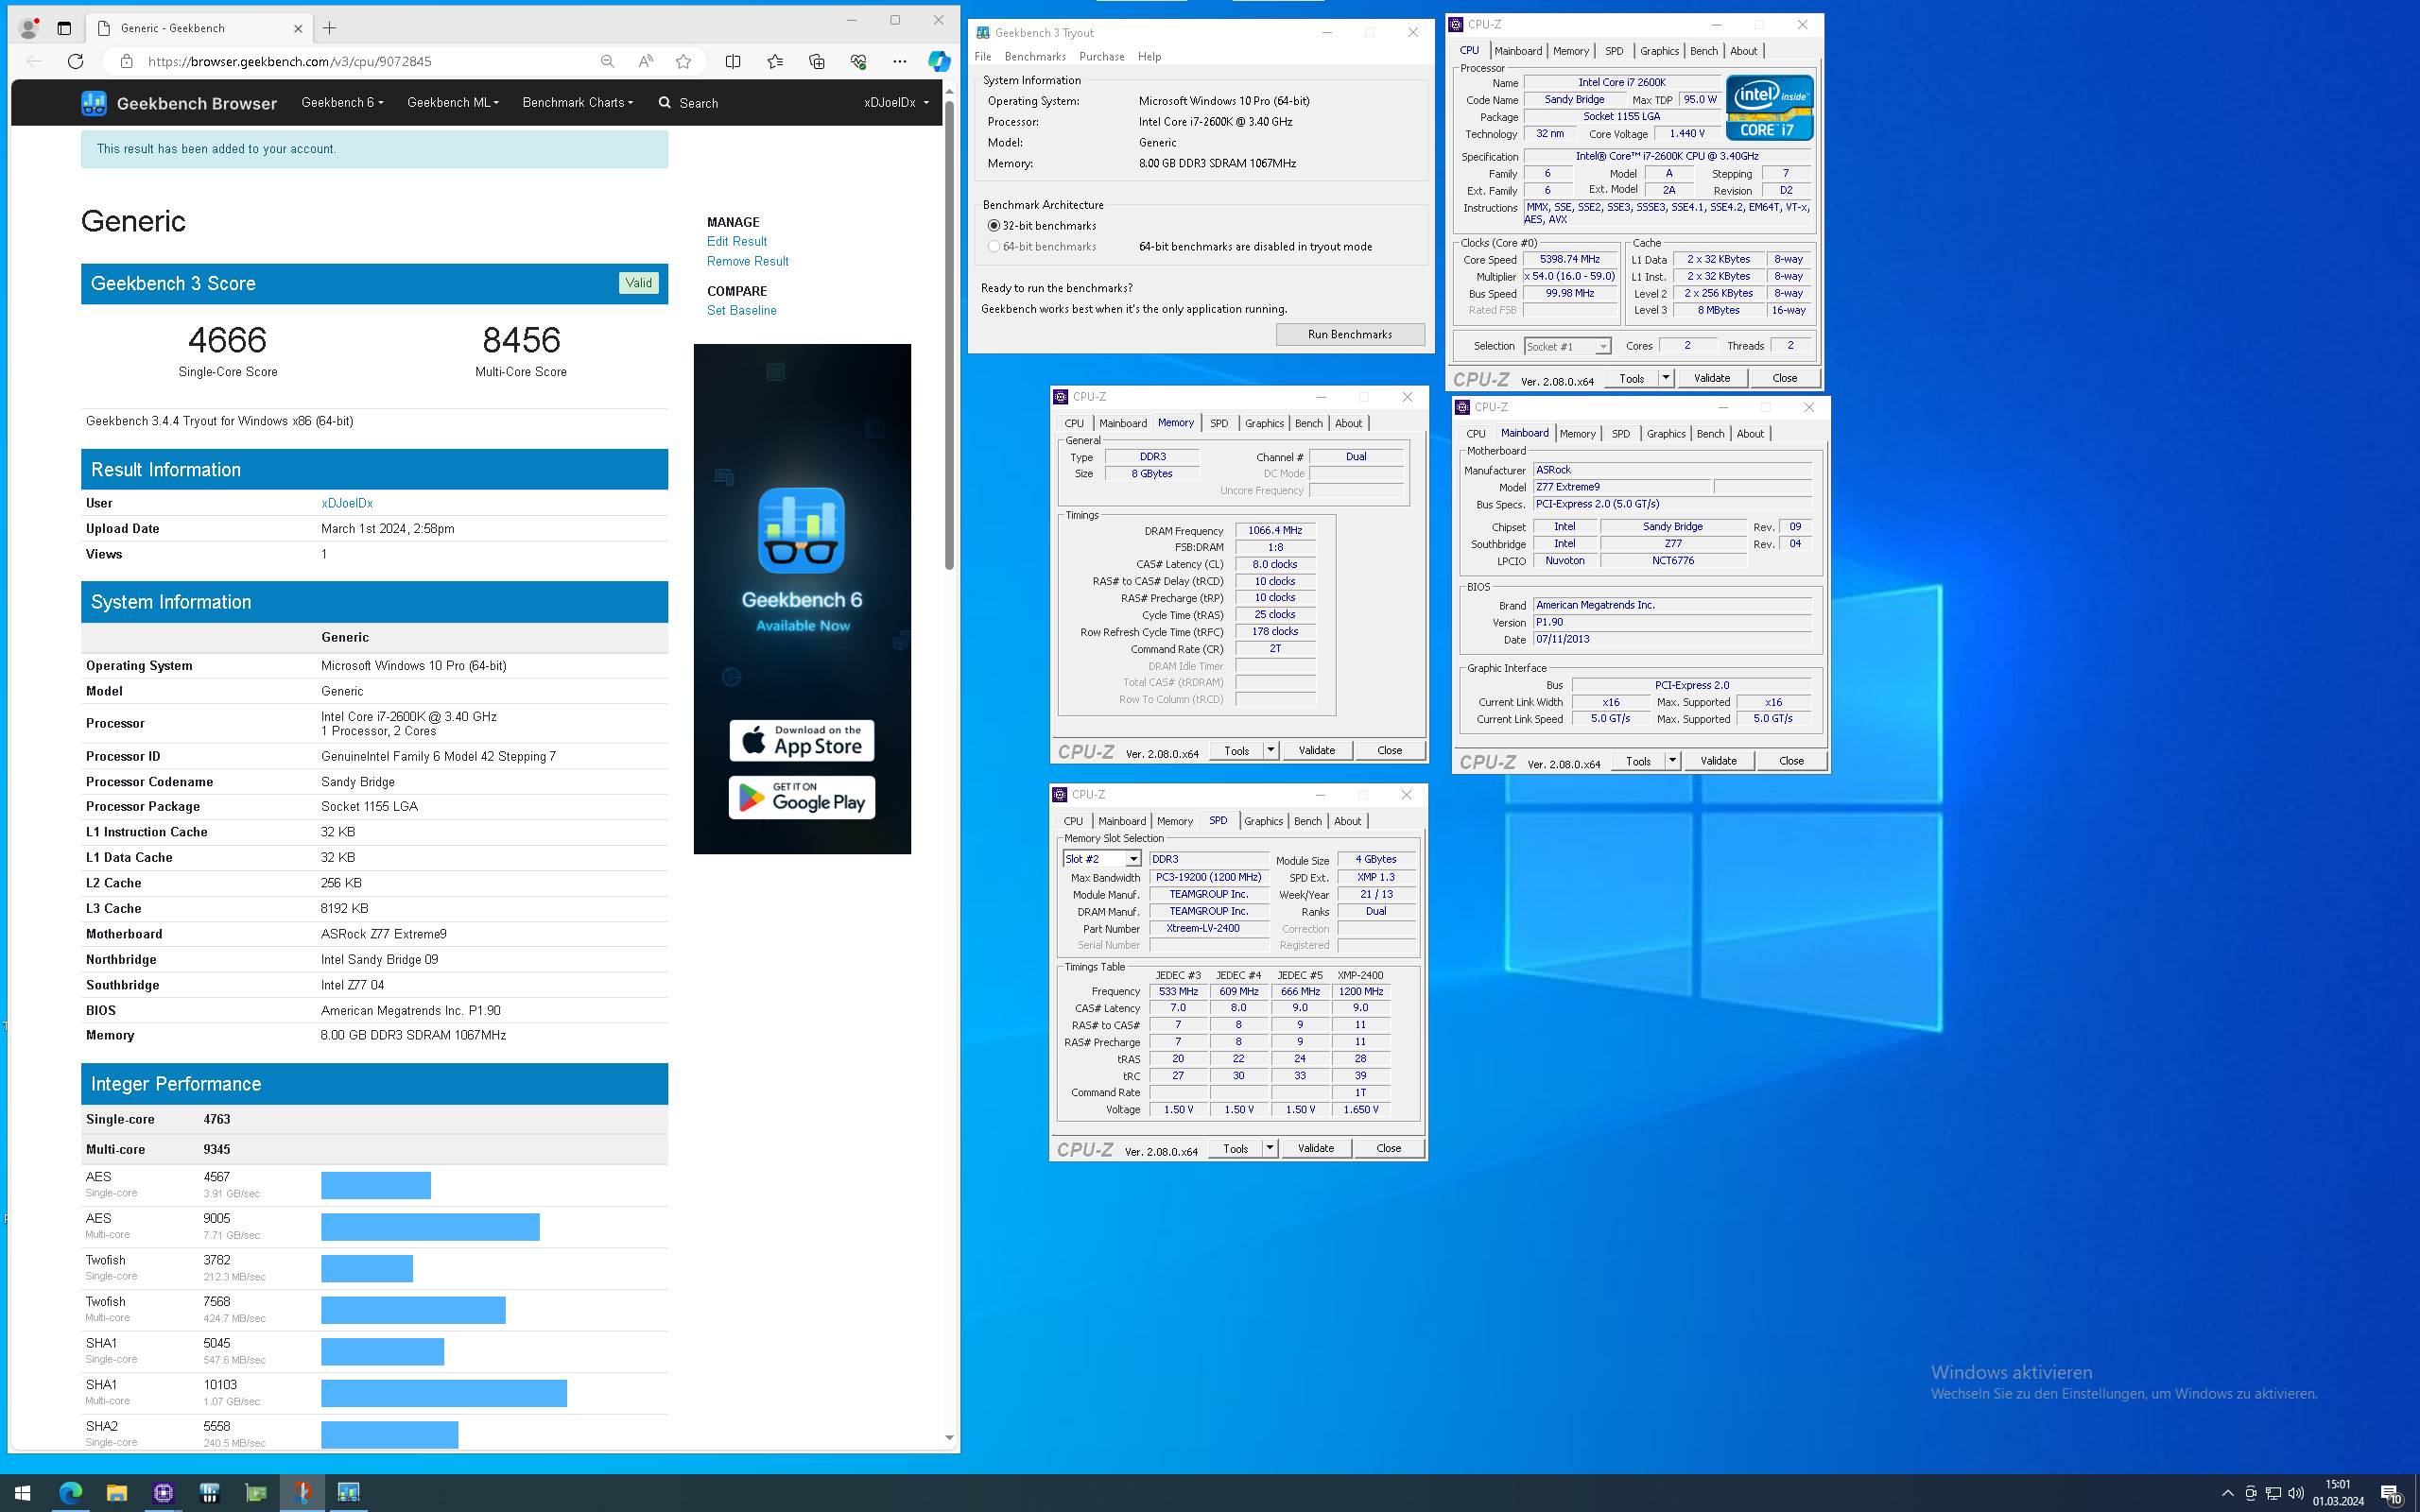Viewport: 2420px width, 1512px height.
Task: Add page to favorites star icon
Action: click(683, 61)
